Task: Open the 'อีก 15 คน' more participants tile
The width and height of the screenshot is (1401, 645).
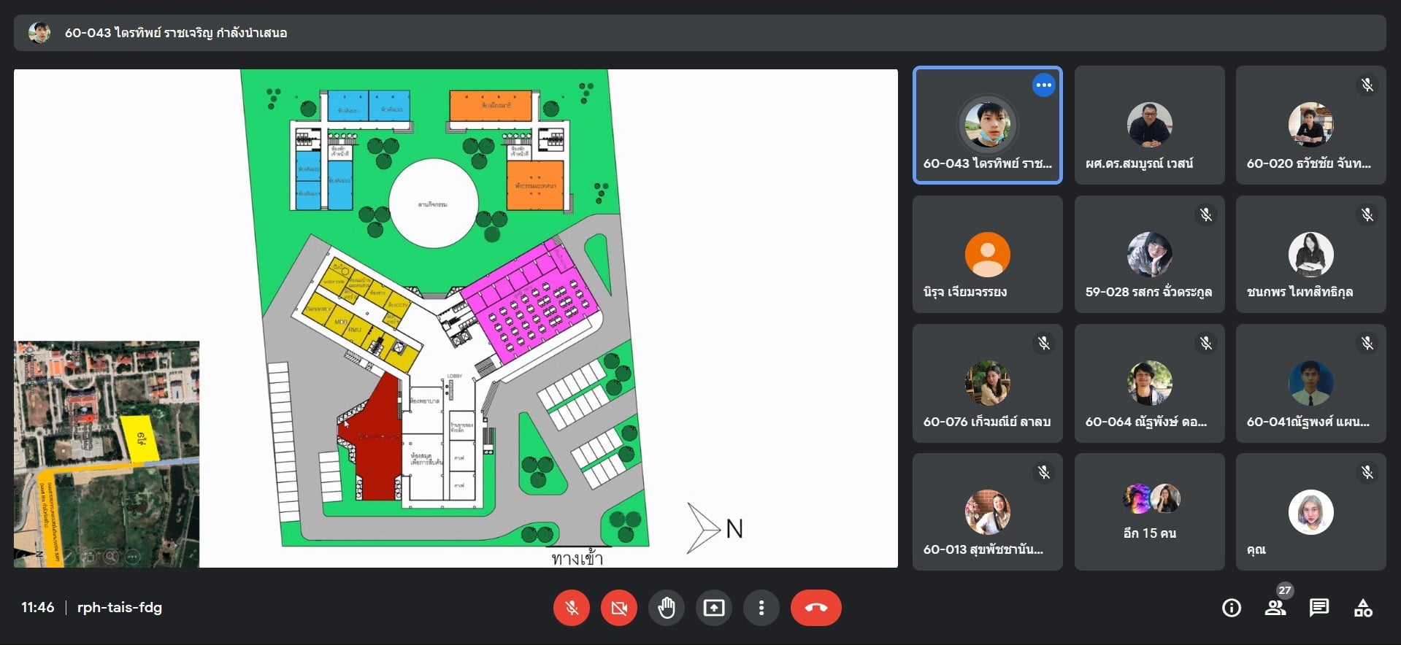Action: pos(1149,511)
